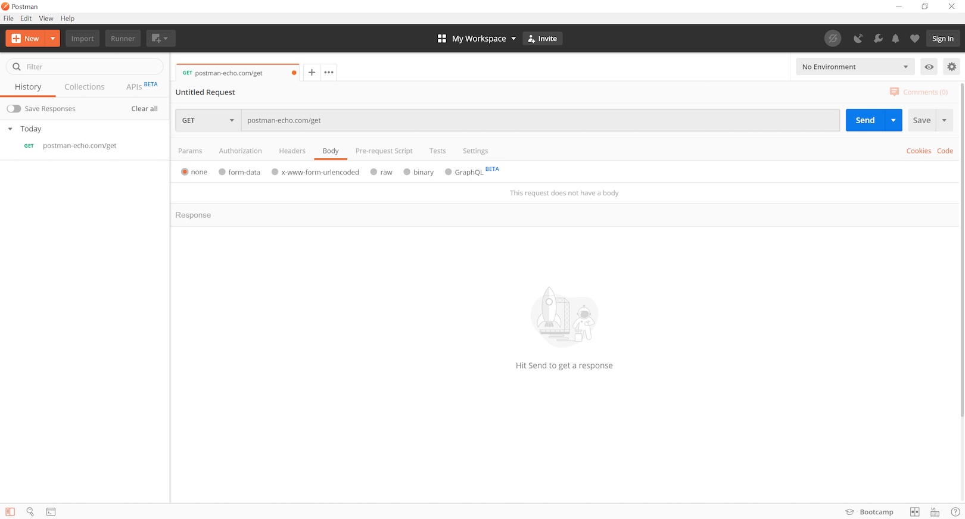Open help question mark icon
Screen dimensions: 965x519
(x=955, y=512)
